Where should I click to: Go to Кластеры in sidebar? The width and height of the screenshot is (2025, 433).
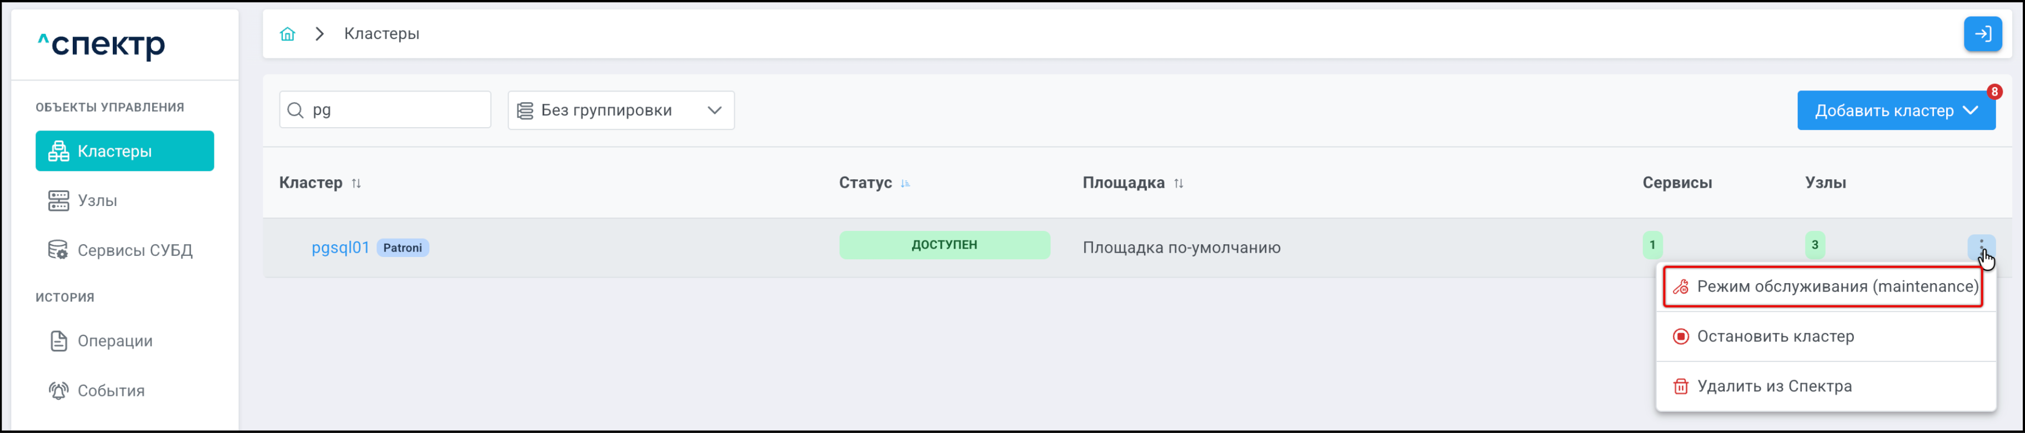pyautogui.click(x=124, y=151)
